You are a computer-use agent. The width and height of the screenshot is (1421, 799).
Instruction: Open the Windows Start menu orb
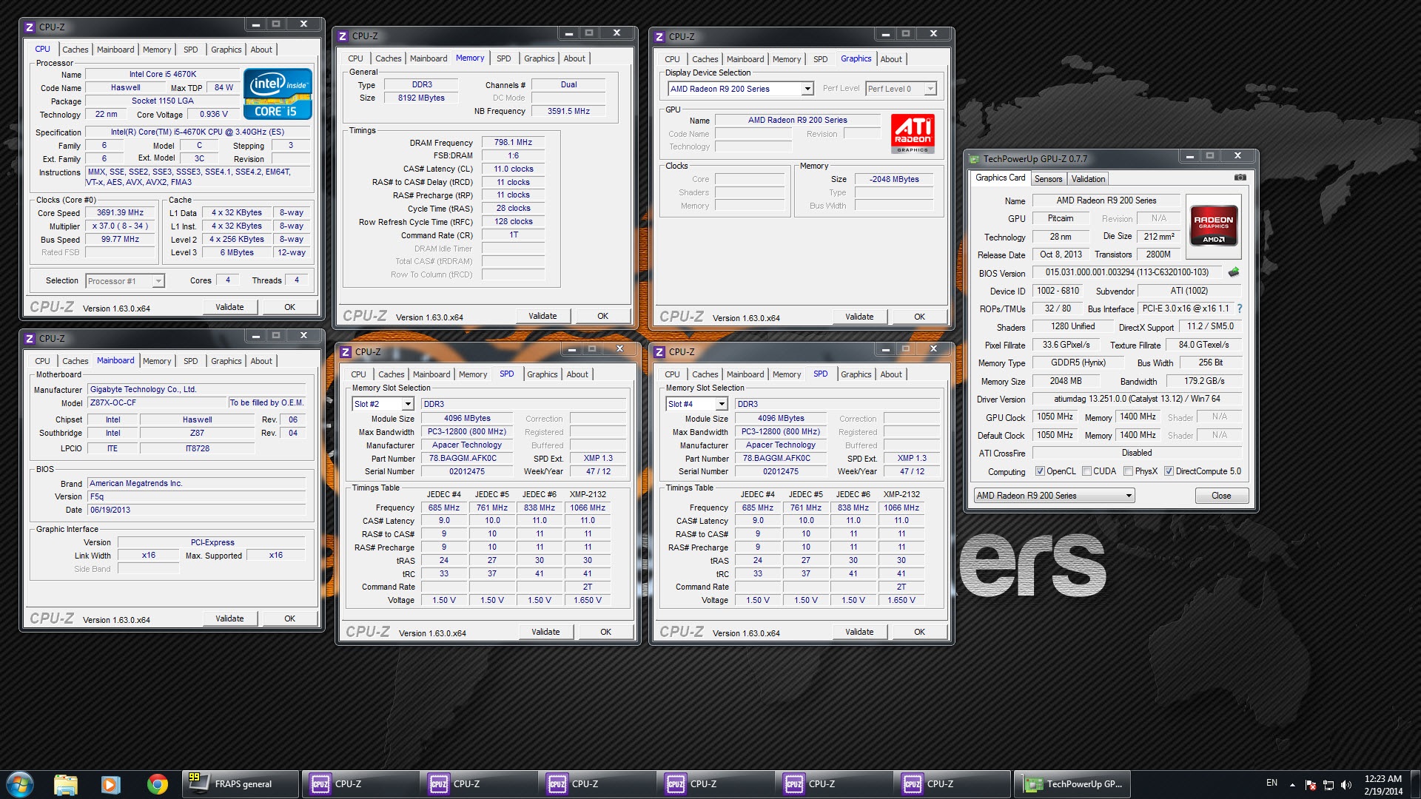point(20,784)
